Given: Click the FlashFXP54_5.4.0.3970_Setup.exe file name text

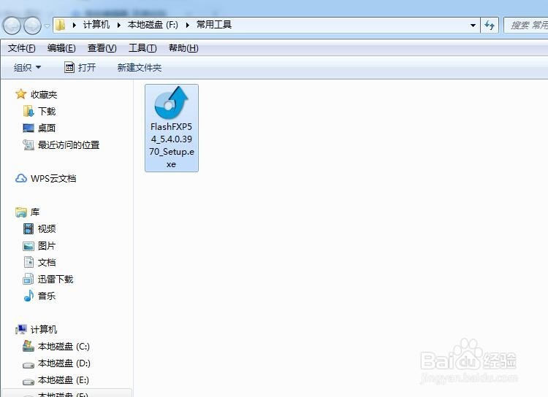Looking at the screenshot, I should click(x=171, y=145).
